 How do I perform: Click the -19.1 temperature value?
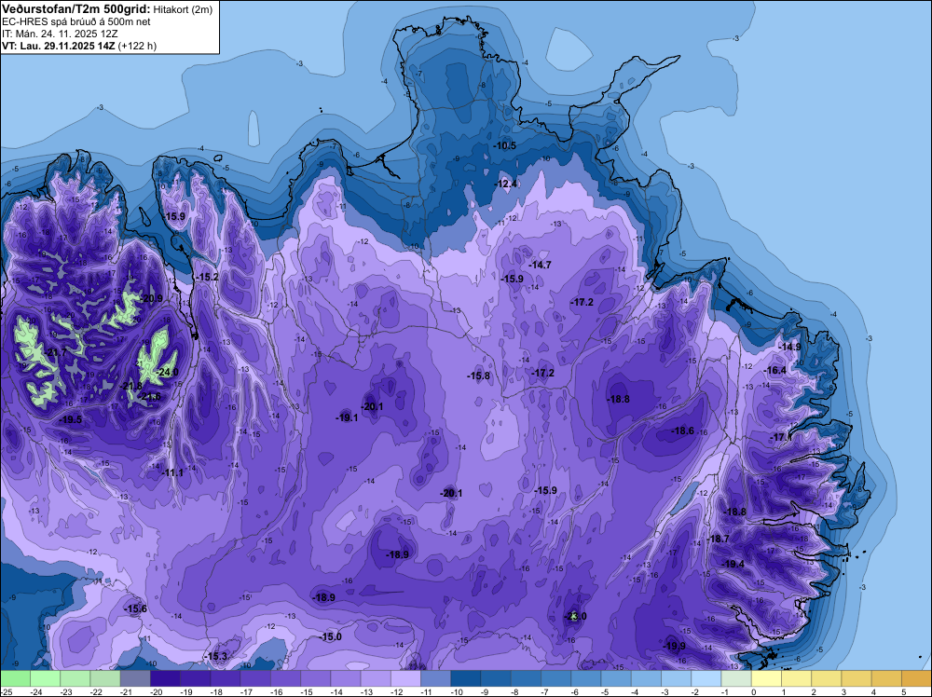347,417
